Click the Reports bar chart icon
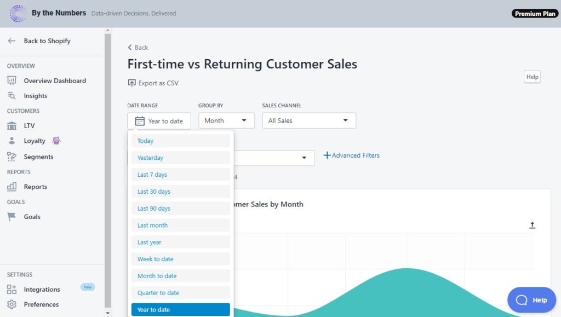This screenshot has height=317, width=561. [12, 187]
